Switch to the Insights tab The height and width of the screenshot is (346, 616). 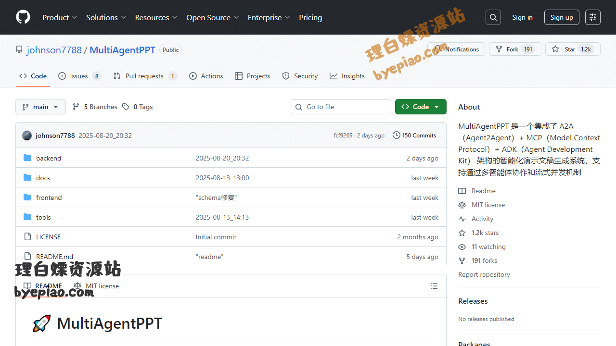[x=347, y=76]
